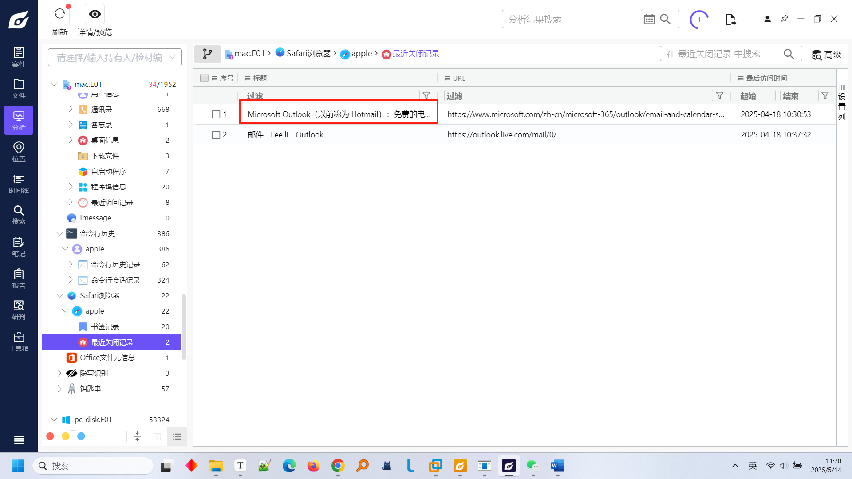
Task: Click the pin window icon
Action: [784, 19]
